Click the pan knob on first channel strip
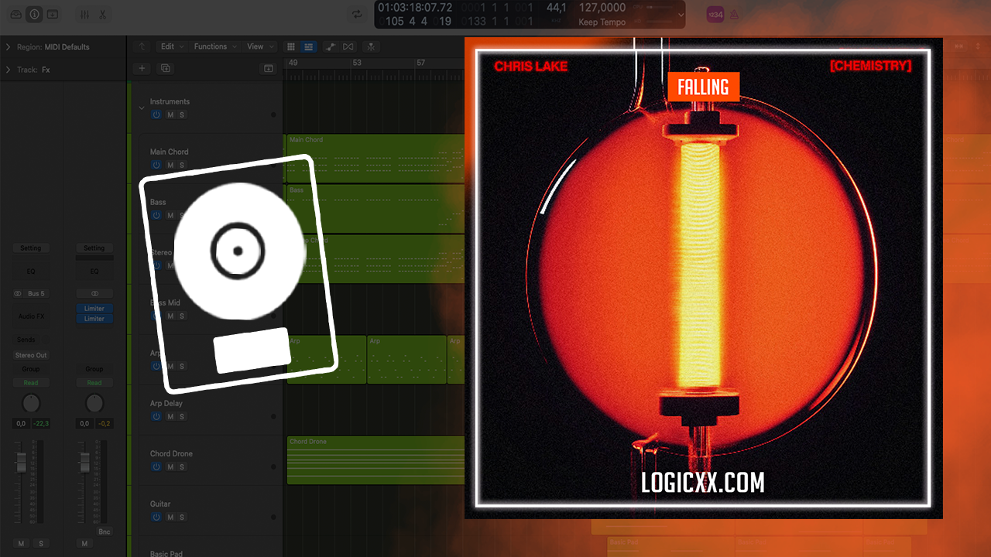 tap(31, 403)
